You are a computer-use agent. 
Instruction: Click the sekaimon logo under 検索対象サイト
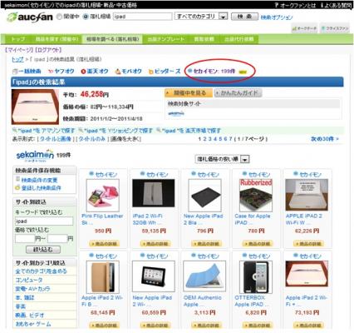click(176, 113)
